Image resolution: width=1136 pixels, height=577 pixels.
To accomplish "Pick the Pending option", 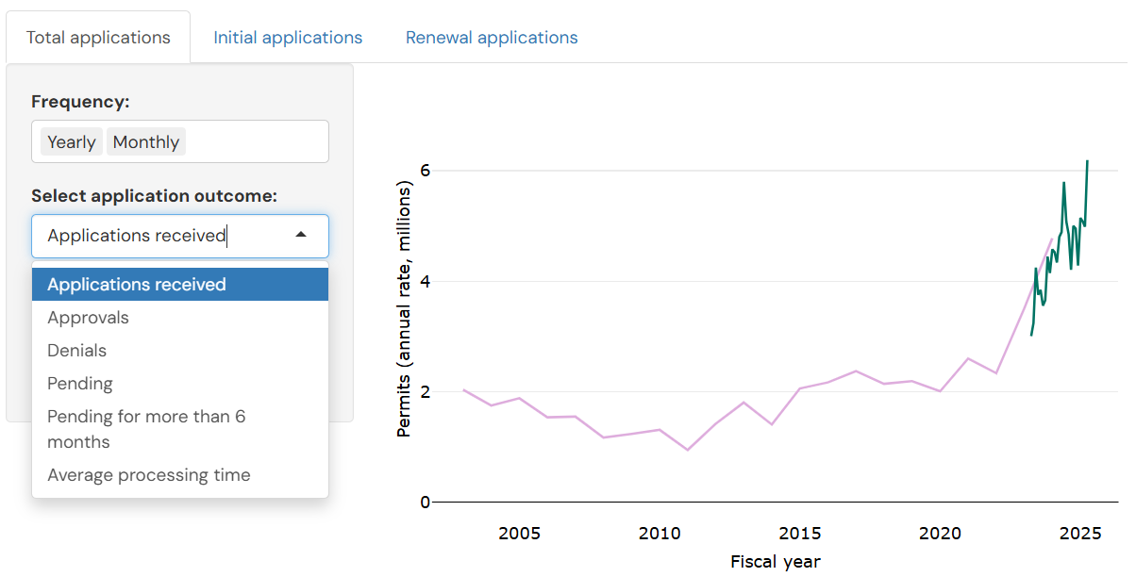I will [80, 384].
